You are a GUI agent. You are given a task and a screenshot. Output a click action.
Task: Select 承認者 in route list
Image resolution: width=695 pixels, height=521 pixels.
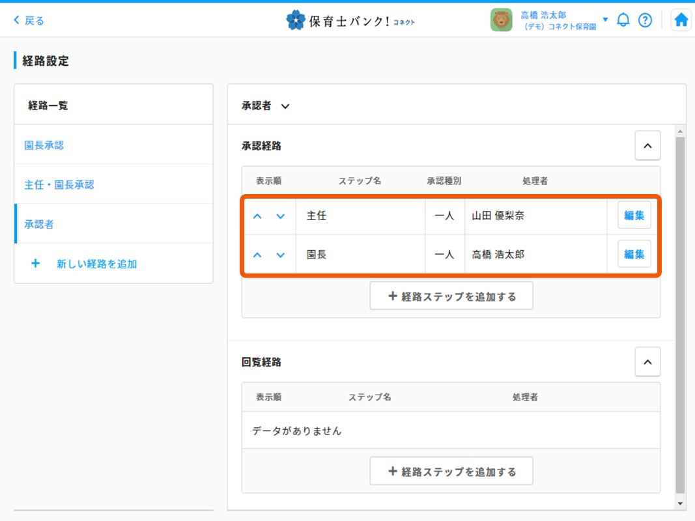[39, 224]
